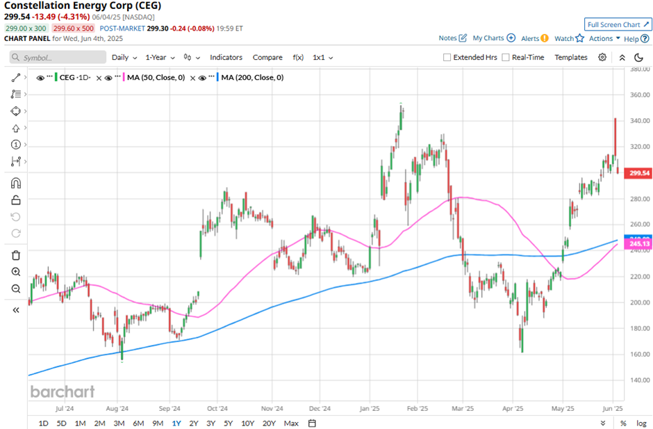The height and width of the screenshot is (429, 653).
Task: Click the unlock drawings padlock icon
Action: 16,200
